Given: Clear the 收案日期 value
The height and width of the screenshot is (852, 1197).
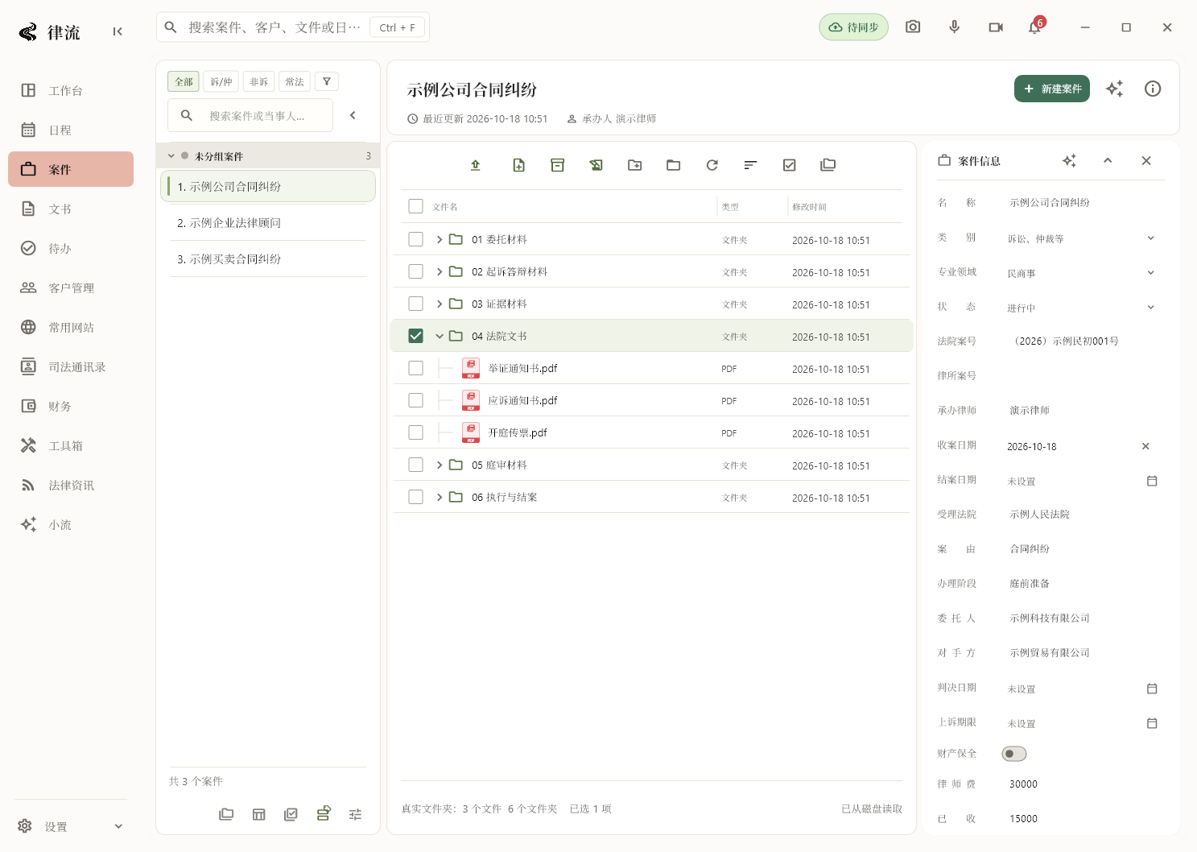Looking at the screenshot, I should [x=1145, y=446].
